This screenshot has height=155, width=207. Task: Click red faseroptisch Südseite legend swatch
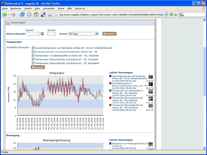tap(110, 98)
